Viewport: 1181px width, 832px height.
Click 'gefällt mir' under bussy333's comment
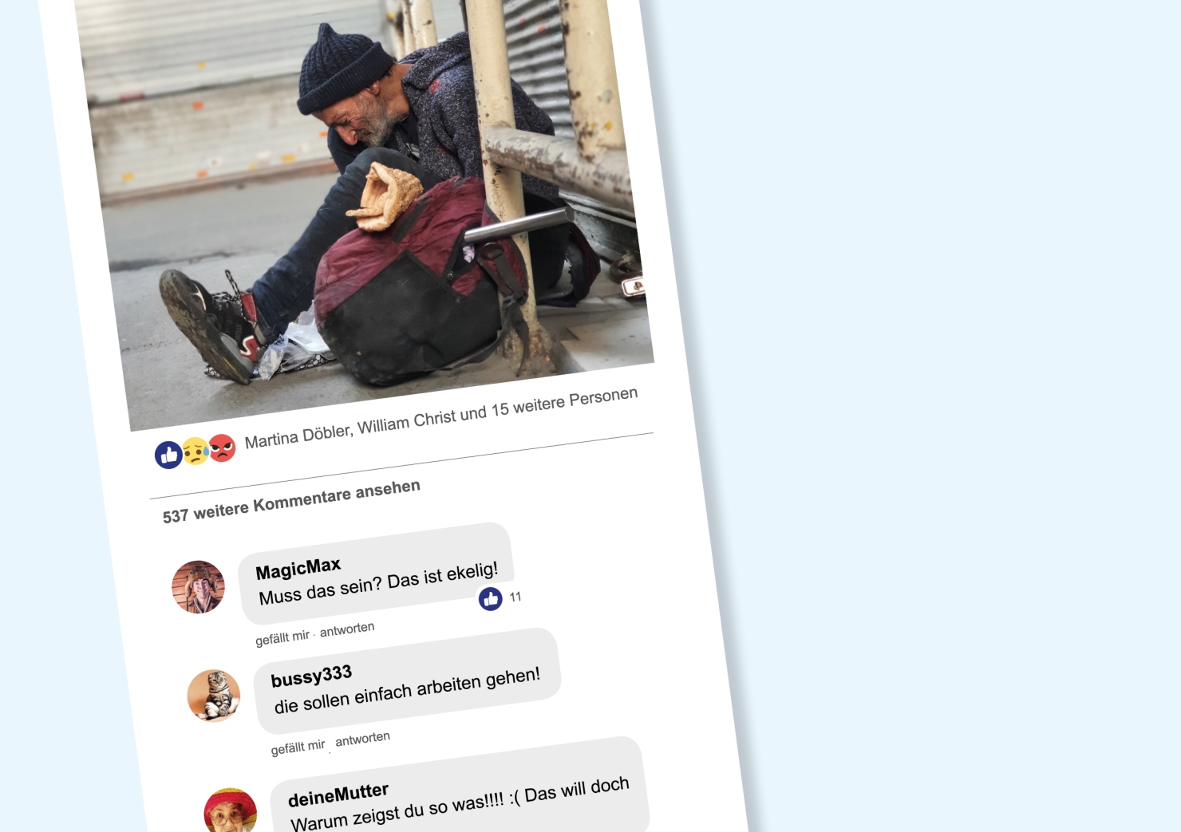point(298,747)
